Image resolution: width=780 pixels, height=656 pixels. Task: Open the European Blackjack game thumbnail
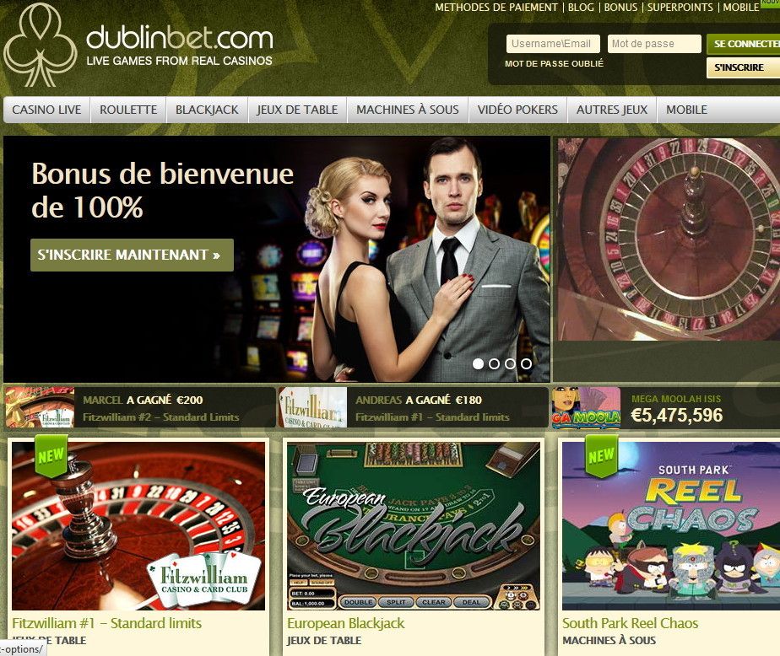414,526
